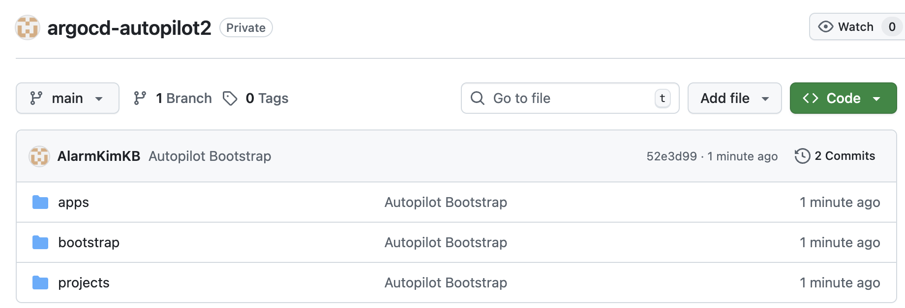Image resolution: width=905 pixels, height=308 pixels.
Task: Open the main branch switcher dropdown
Action: point(67,98)
